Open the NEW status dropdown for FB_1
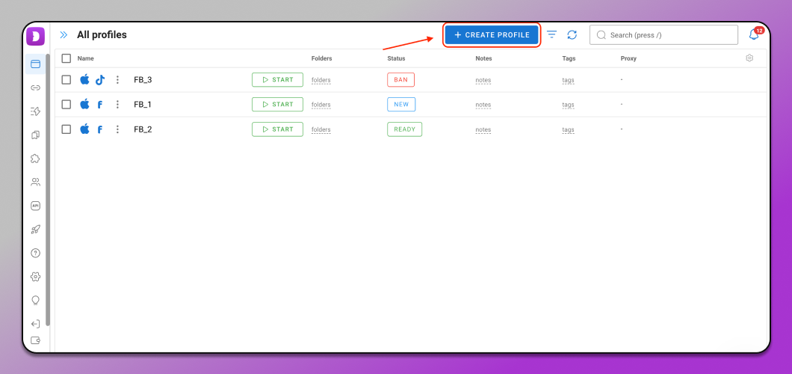 [401, 104]
